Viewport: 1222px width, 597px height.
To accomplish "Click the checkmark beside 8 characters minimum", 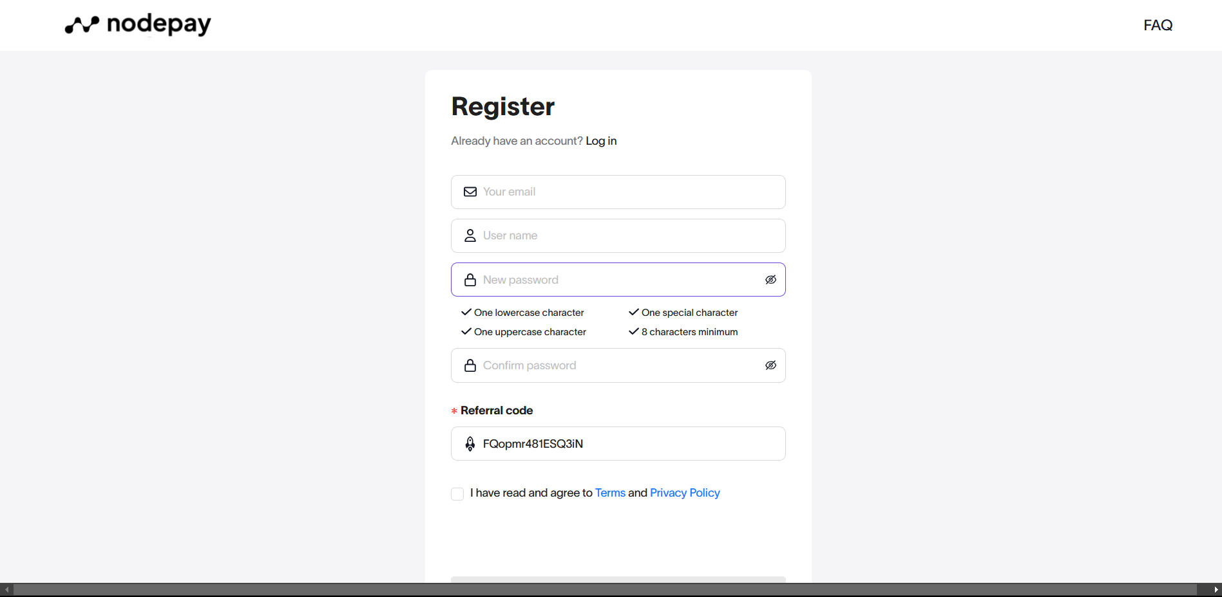I will pyautogui.click(x=634, y=331).
